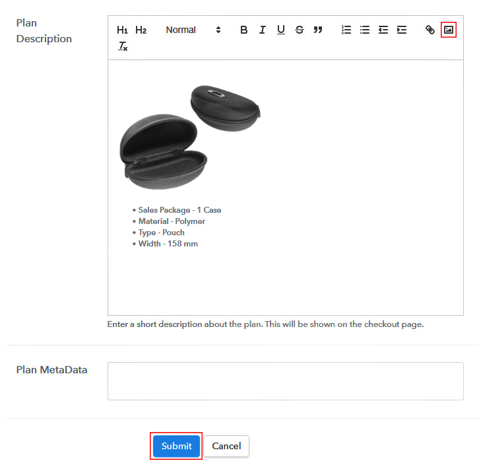Decrease indent in the description
This screenshot has height=473, width=479.
tap(383, 30)
